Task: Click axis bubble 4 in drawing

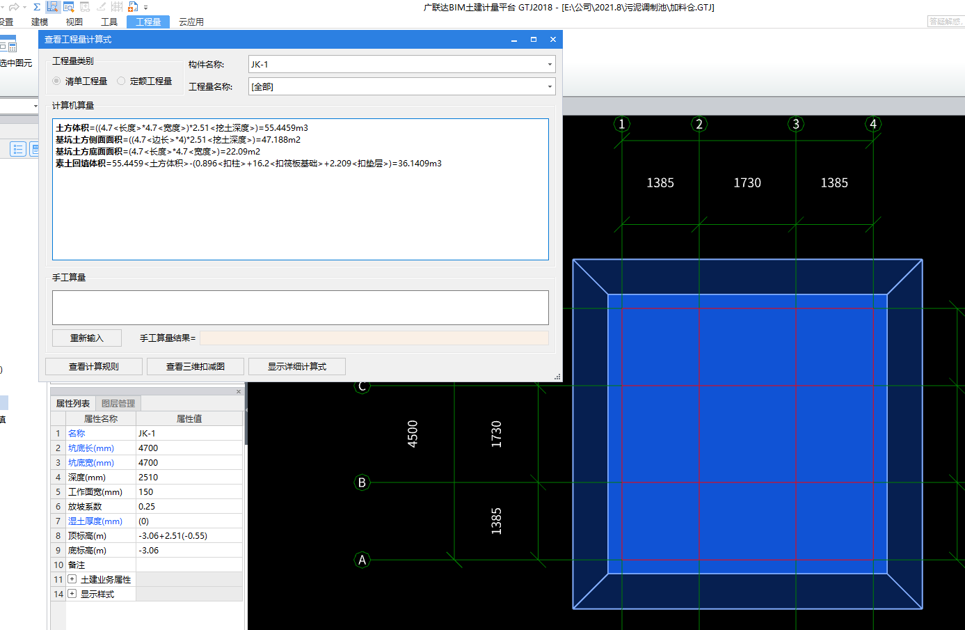Action: 873,124
